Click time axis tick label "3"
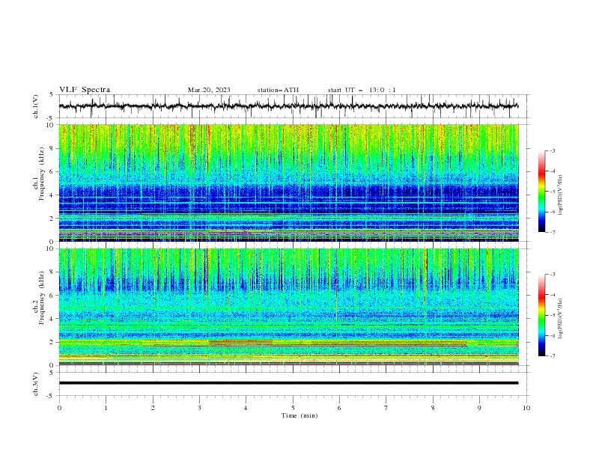The height and width of the screenshot is (458, 593). pyautogui.click(x=199, y=408)
